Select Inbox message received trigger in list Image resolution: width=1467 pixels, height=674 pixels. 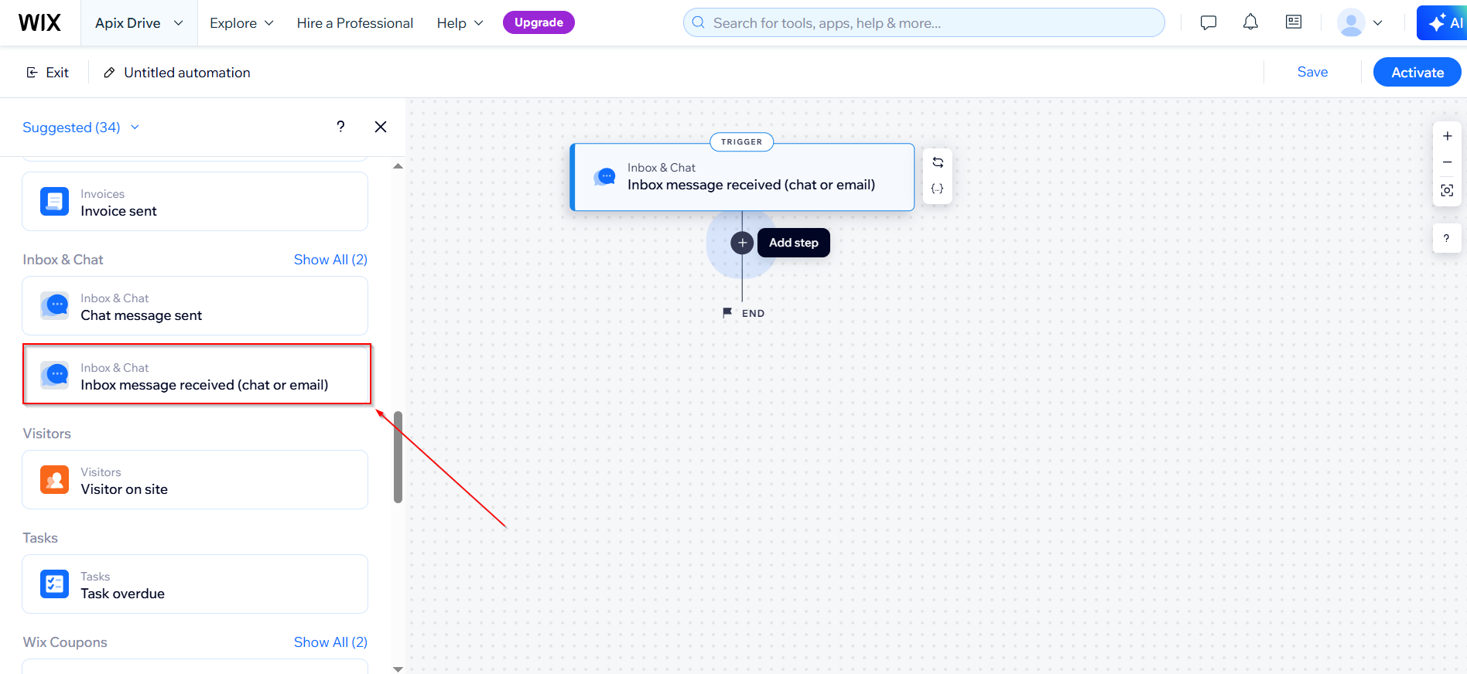tap(197, 374)
